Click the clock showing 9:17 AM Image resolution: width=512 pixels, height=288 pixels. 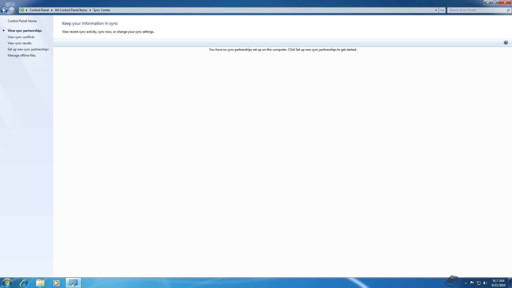click(x=498, y=283)
